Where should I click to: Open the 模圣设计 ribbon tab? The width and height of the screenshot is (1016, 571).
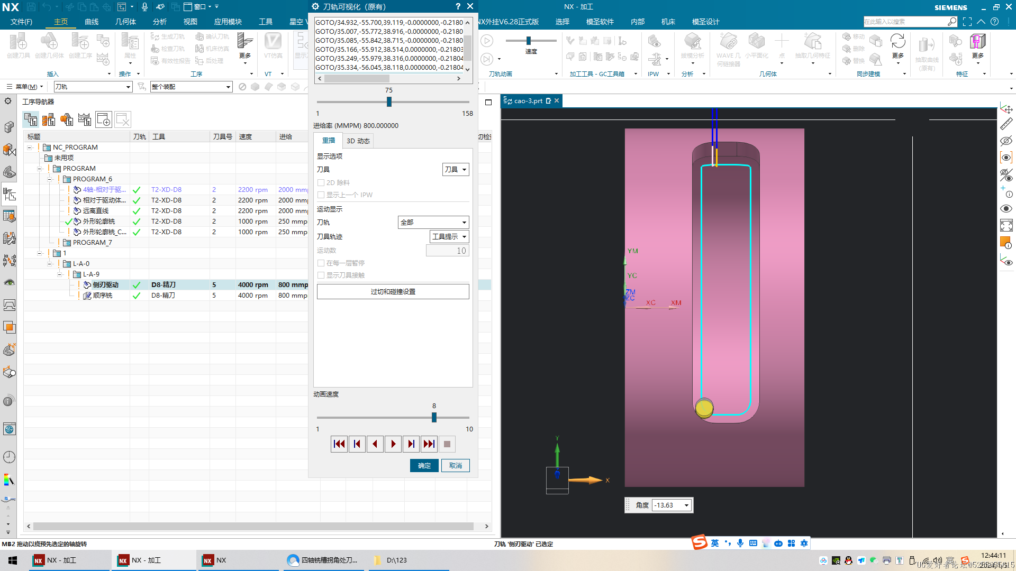(705, 22)
